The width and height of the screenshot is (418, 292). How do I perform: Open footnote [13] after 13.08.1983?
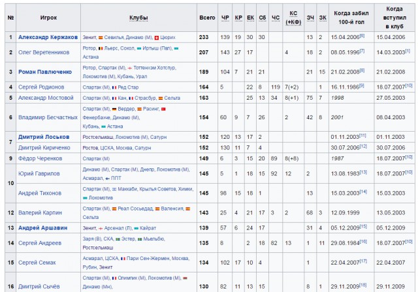pyautogui.click(x=363, y=172)
